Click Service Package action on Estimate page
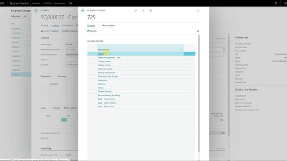The height and width of the screenshot is (161, 287). [x=50, y=31]
